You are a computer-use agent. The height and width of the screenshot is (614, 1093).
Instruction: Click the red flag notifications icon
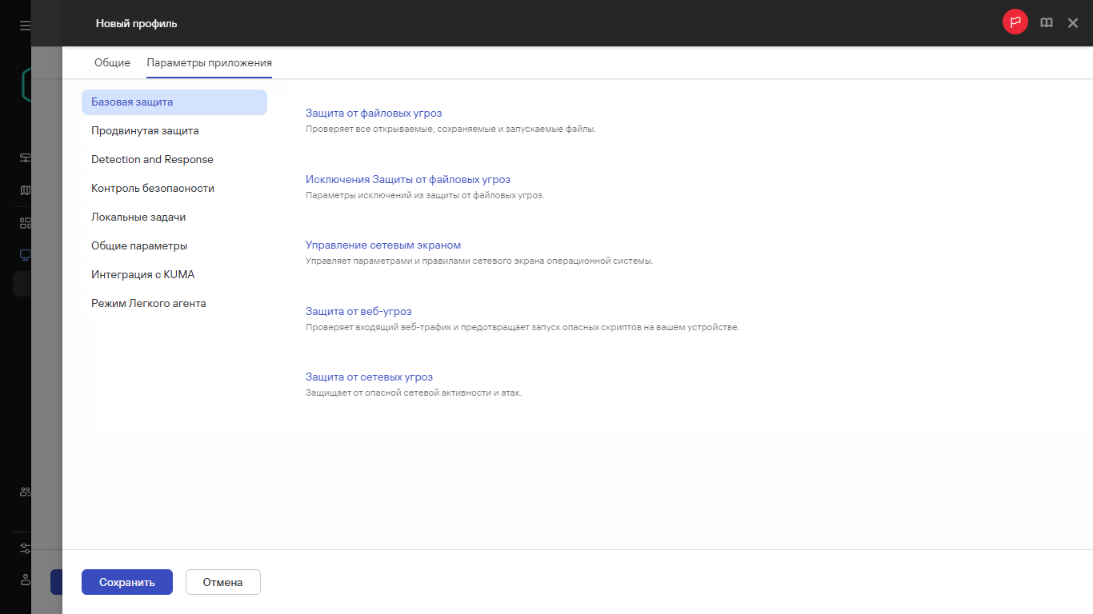(1015, 22)
